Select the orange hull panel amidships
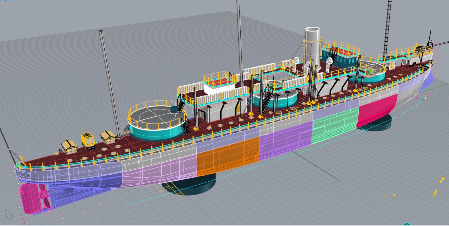This screenshot has width=449, height=226. [x=228, y=156]
